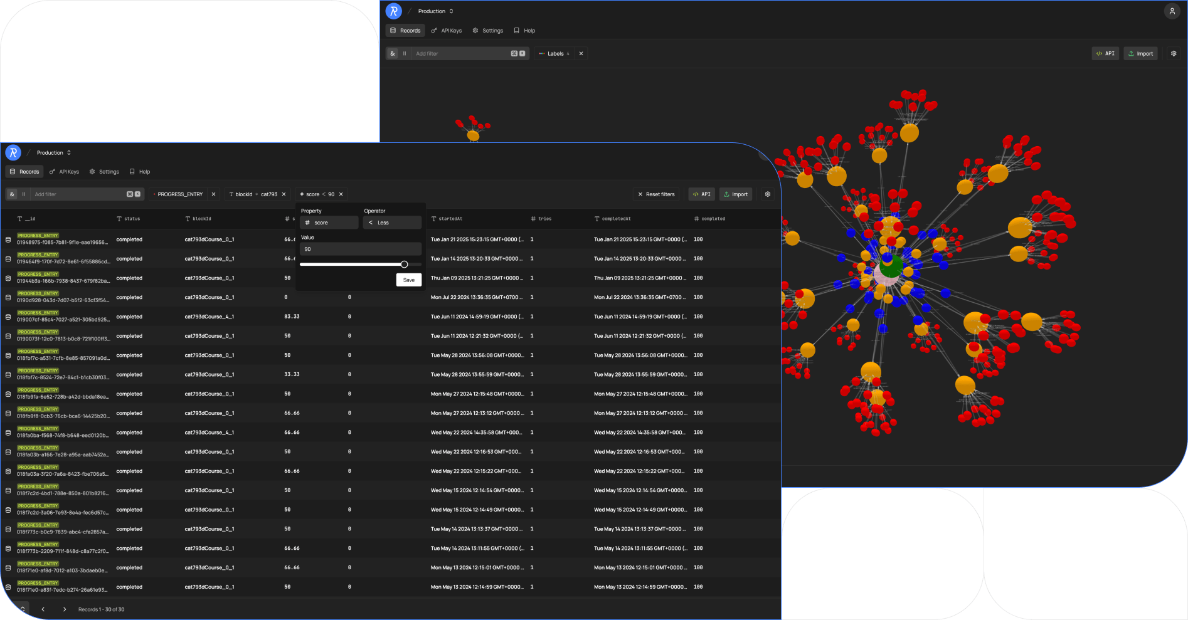1188x620 pixels.
Task: Open record icon for row 018fb9fa-6e52
Action: click(x=8, y=394)
